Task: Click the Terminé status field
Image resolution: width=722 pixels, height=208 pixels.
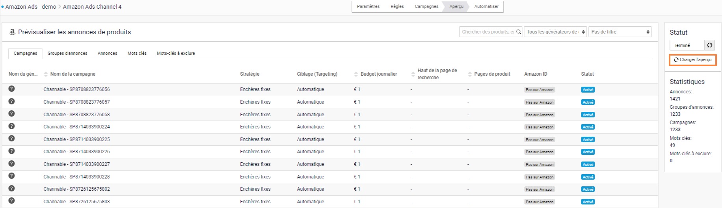Action: point(687,45)
